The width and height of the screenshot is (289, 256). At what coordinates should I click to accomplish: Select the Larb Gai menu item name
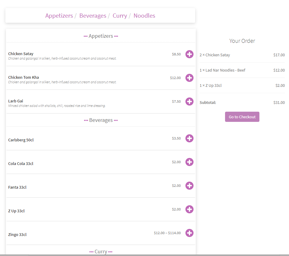pos(16,101)
